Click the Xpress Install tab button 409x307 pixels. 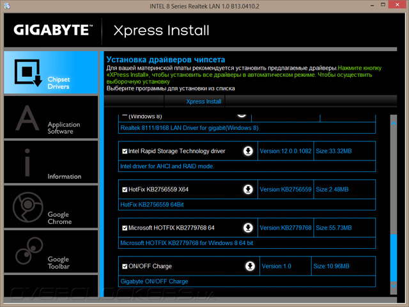pos(194,101)
